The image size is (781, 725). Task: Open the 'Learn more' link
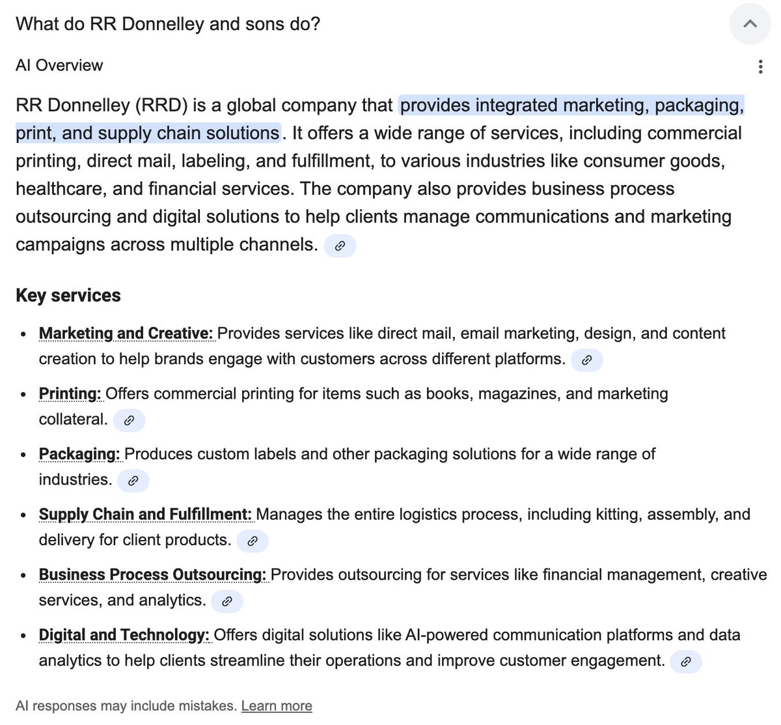coord(277,706)
